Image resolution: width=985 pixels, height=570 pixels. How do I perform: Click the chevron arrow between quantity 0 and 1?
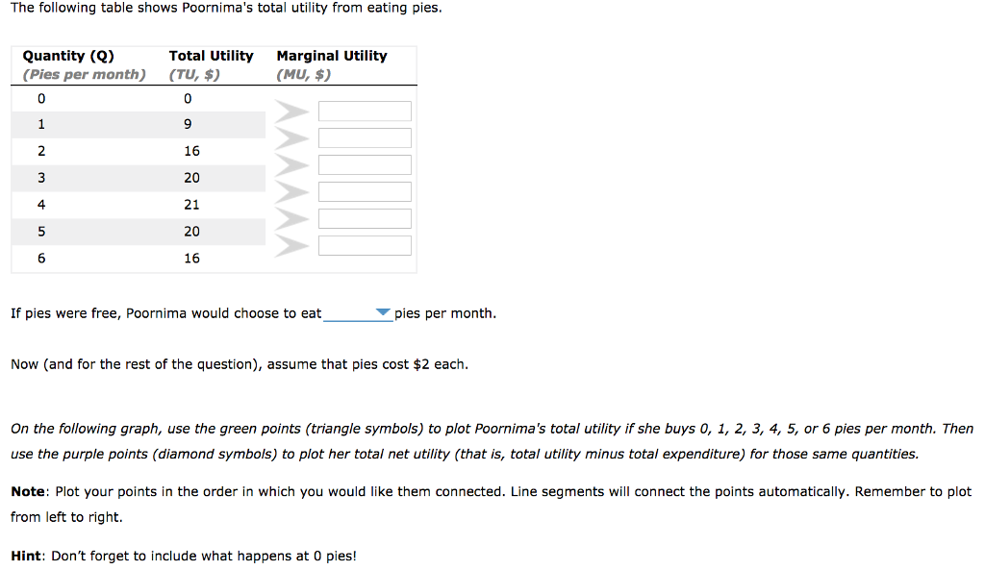[294, 111]
